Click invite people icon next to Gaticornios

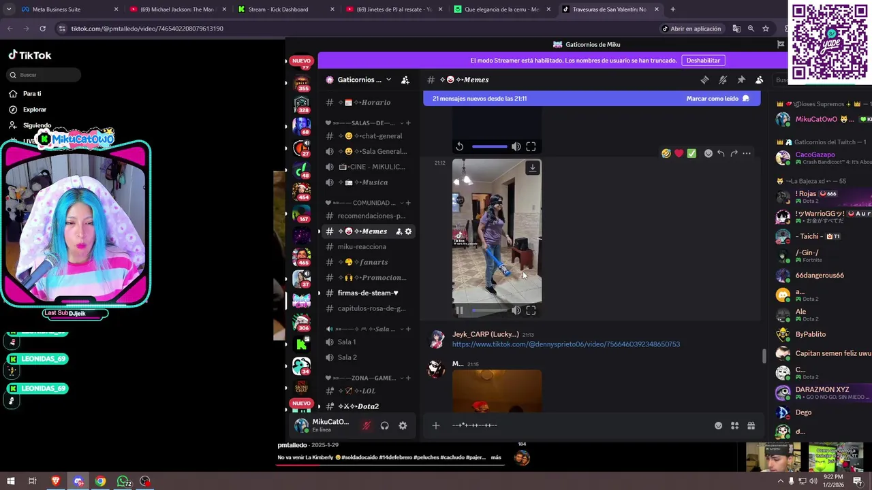[405, 80]
